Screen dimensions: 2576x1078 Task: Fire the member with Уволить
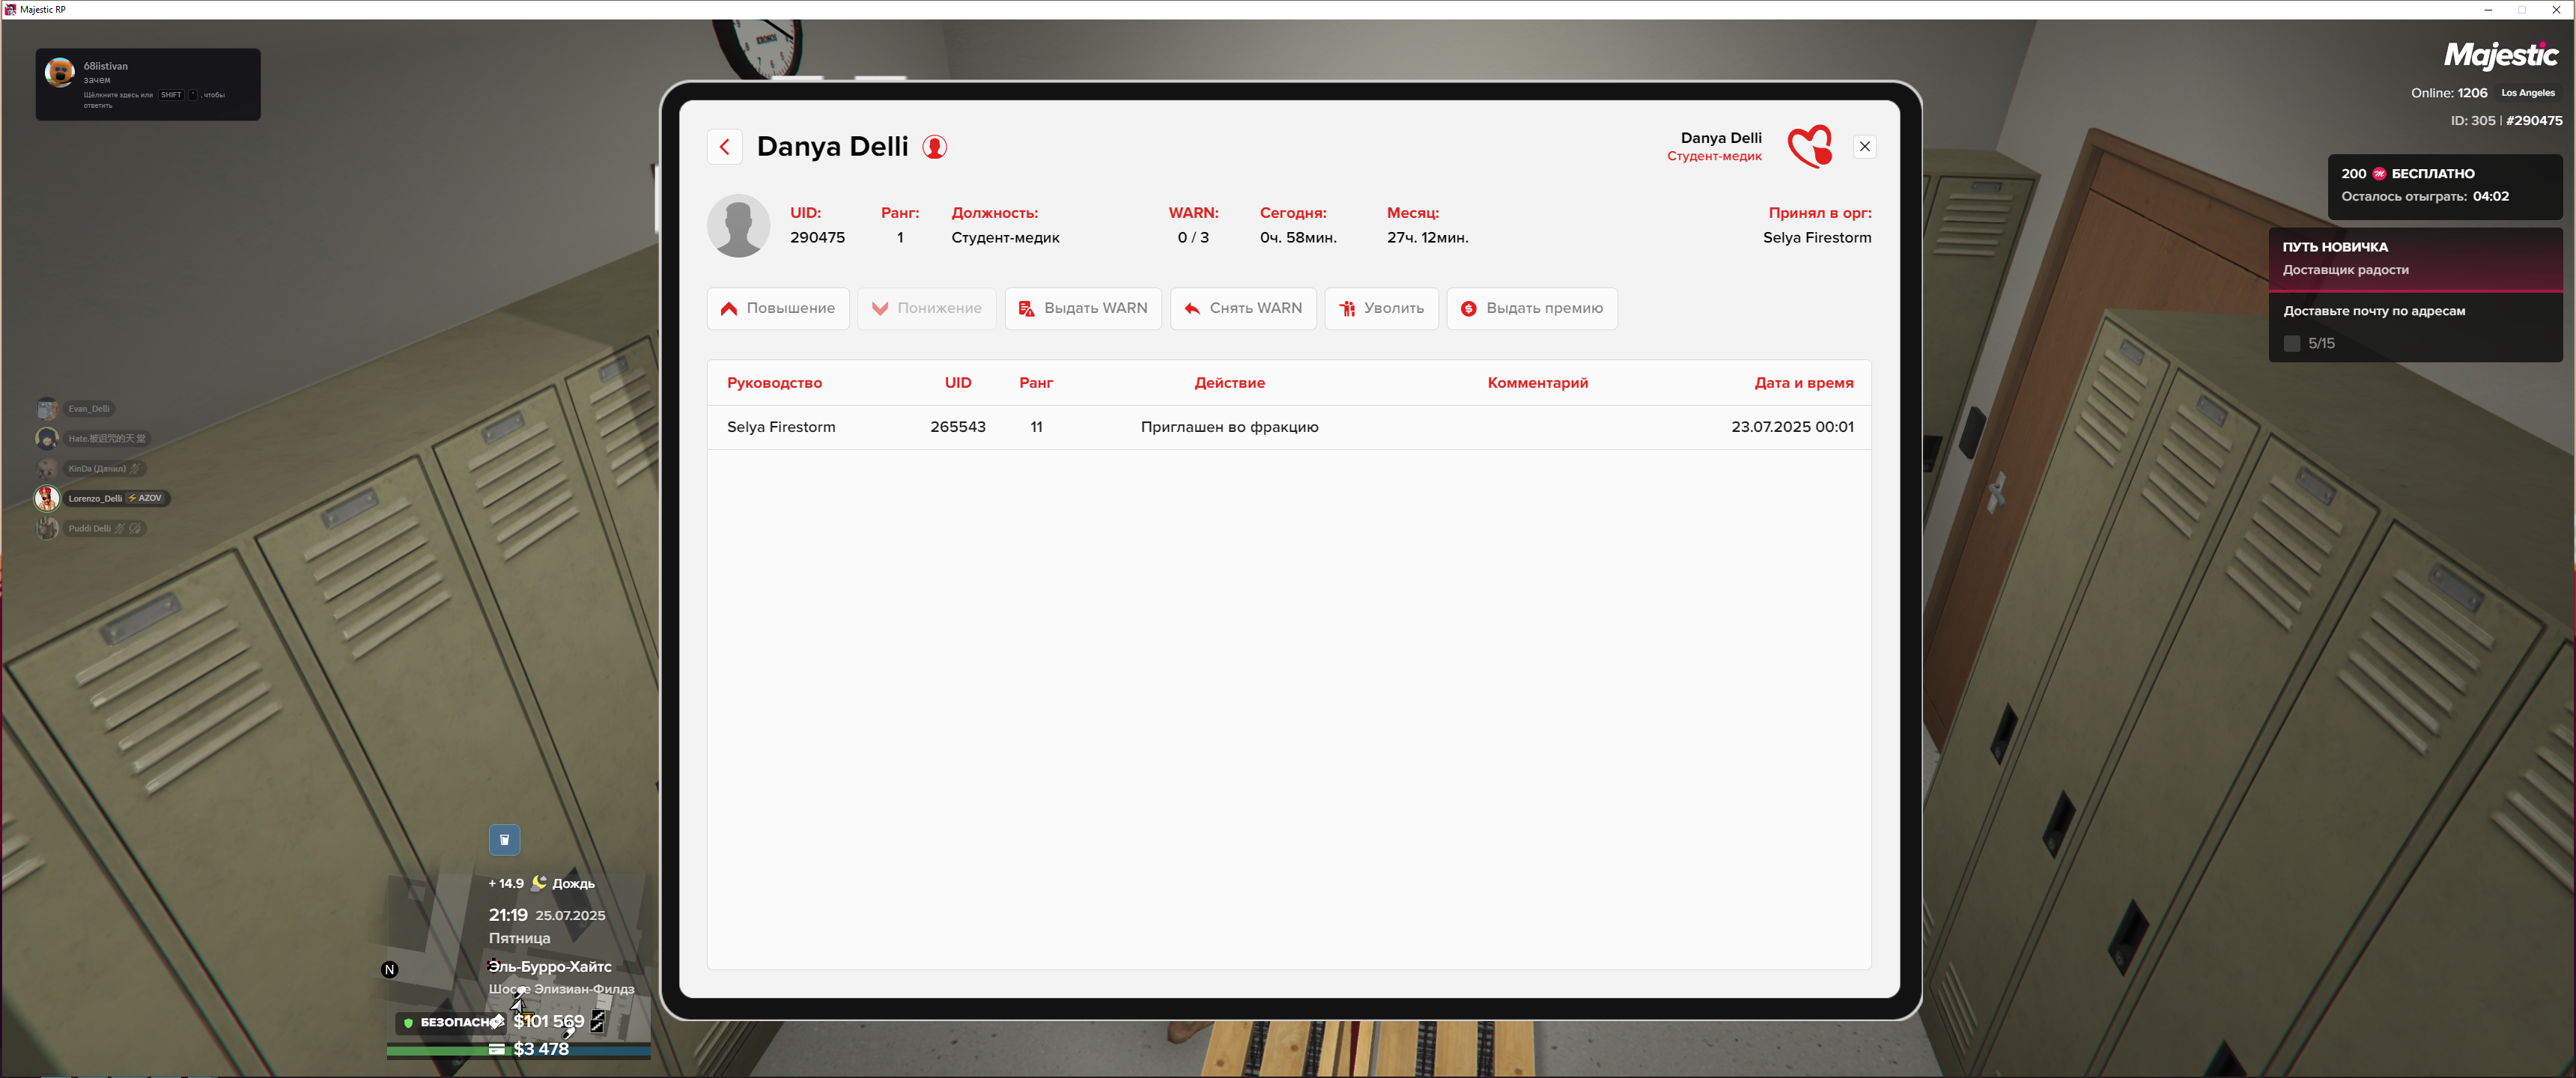click(x=1381, y=309)
